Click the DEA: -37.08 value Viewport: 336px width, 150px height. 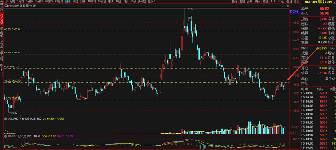point(49,136)
